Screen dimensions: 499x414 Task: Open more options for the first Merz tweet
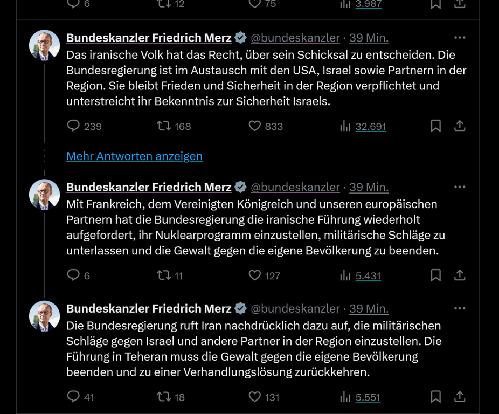[459, 38]
